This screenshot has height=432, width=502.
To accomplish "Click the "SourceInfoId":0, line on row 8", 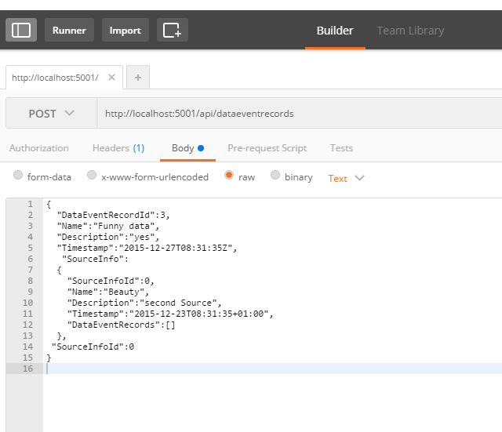I will point(111,281).
